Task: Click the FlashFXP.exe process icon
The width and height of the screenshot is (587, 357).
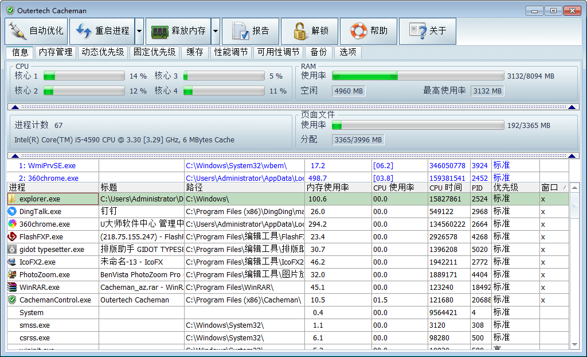Action: click(x=13, y=236)
